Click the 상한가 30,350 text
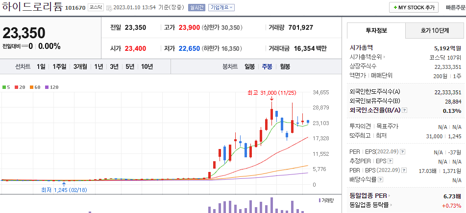Screen dimensions: 466x213 pos(222,28)
